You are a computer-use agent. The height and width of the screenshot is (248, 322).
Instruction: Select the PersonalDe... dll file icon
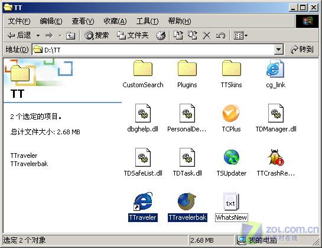coord(187,113)
